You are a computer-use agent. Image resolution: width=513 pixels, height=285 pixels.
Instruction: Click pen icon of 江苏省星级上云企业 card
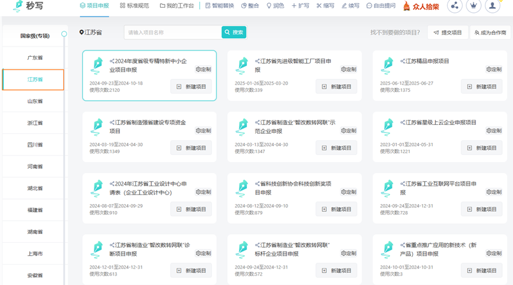click(387, 128)
